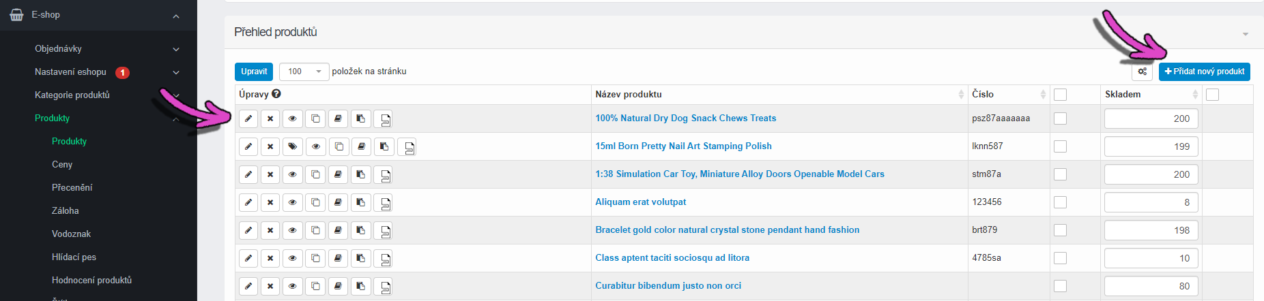Open table settings gears icon
Image resolution: width=1264 pixels, height=301 pixels.
pyautogui.click(x=1142, y=72)
